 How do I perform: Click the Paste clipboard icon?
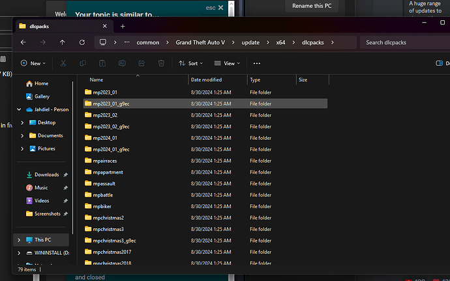[x=102, y=63]
